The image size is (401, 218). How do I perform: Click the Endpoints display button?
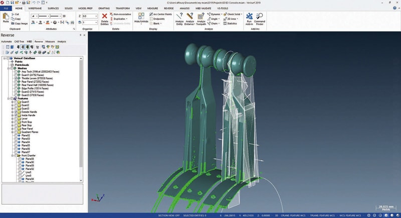pos(157,19)
